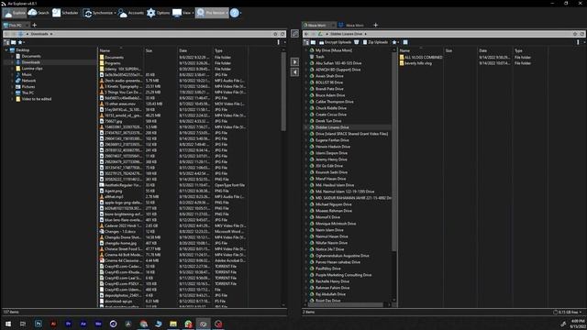This screenshot has height=330, width=587.
Task: Open File Explorer from taskbar
Action: point(173,324)
